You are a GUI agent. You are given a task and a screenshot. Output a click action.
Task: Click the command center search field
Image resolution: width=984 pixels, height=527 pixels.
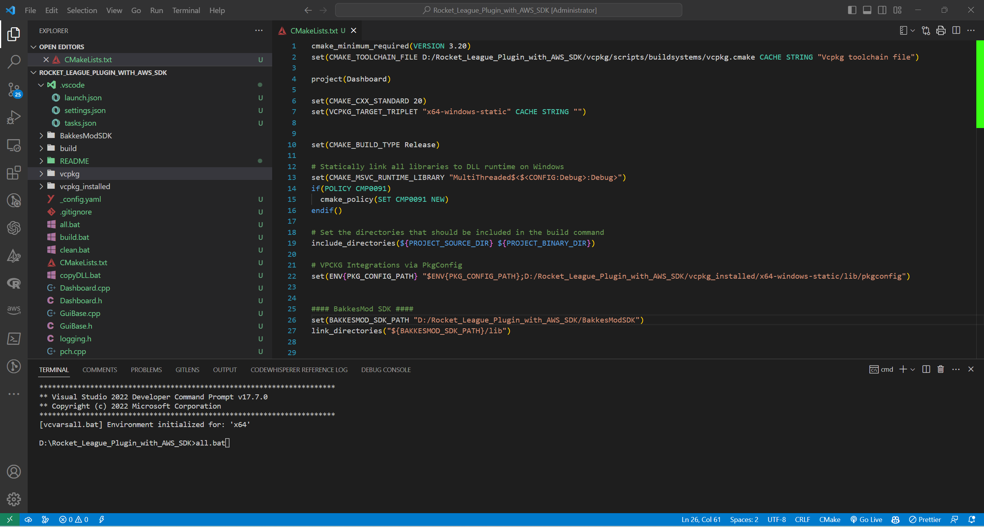pos(509,10)
